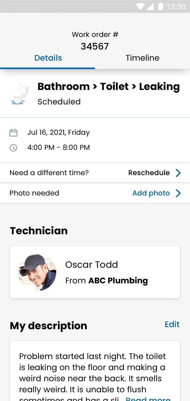
Task: Click the clock icon next to the time window
Action: pyautogui.click(x=13, y=147)
